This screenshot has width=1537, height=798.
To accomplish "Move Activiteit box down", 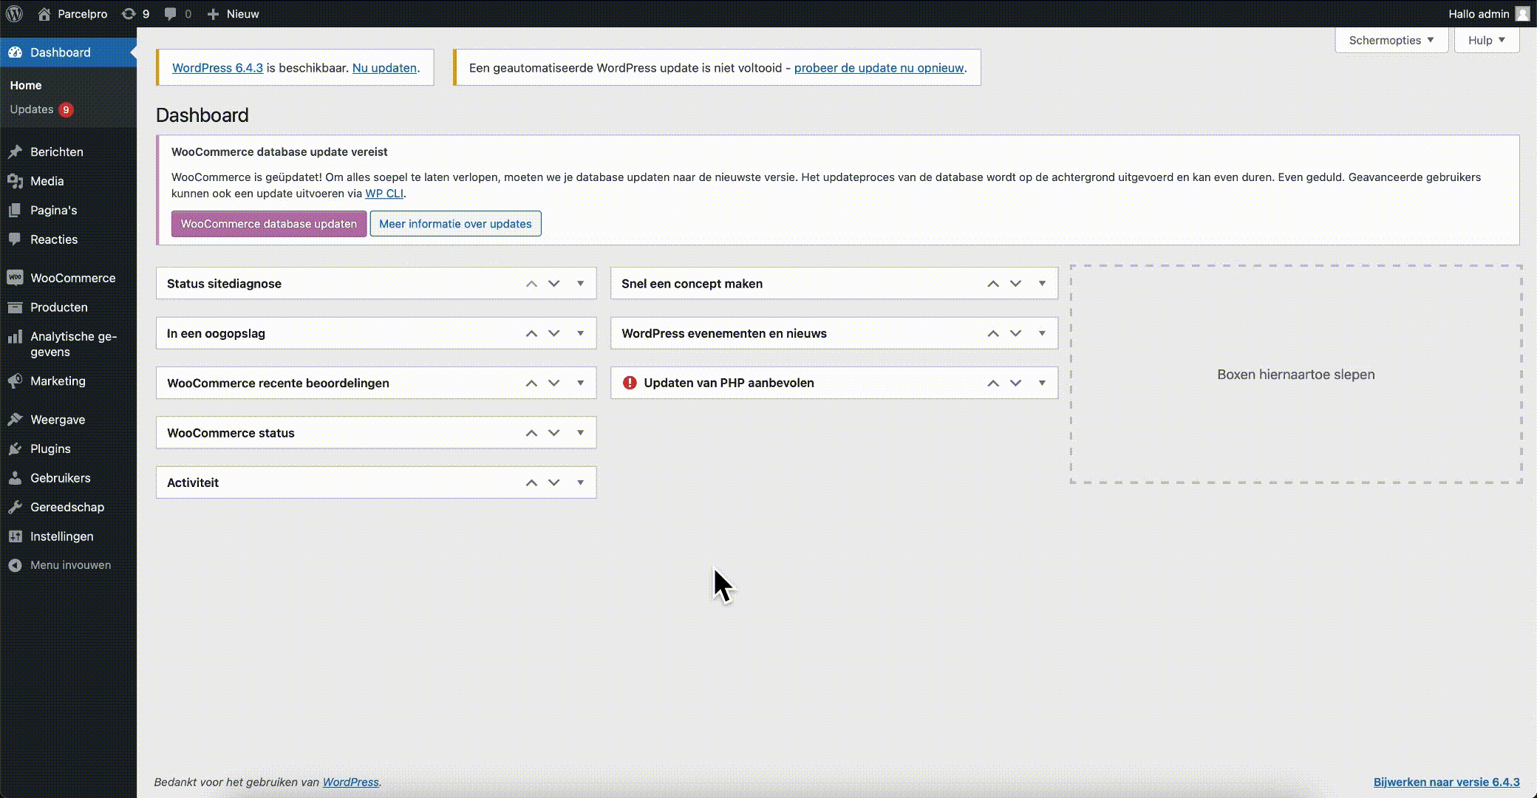I will click(x=554, y=482).
